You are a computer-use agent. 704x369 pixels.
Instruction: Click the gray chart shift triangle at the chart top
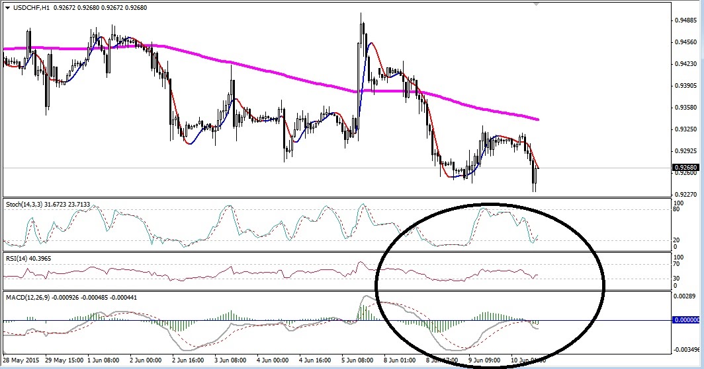pos(536,4)
